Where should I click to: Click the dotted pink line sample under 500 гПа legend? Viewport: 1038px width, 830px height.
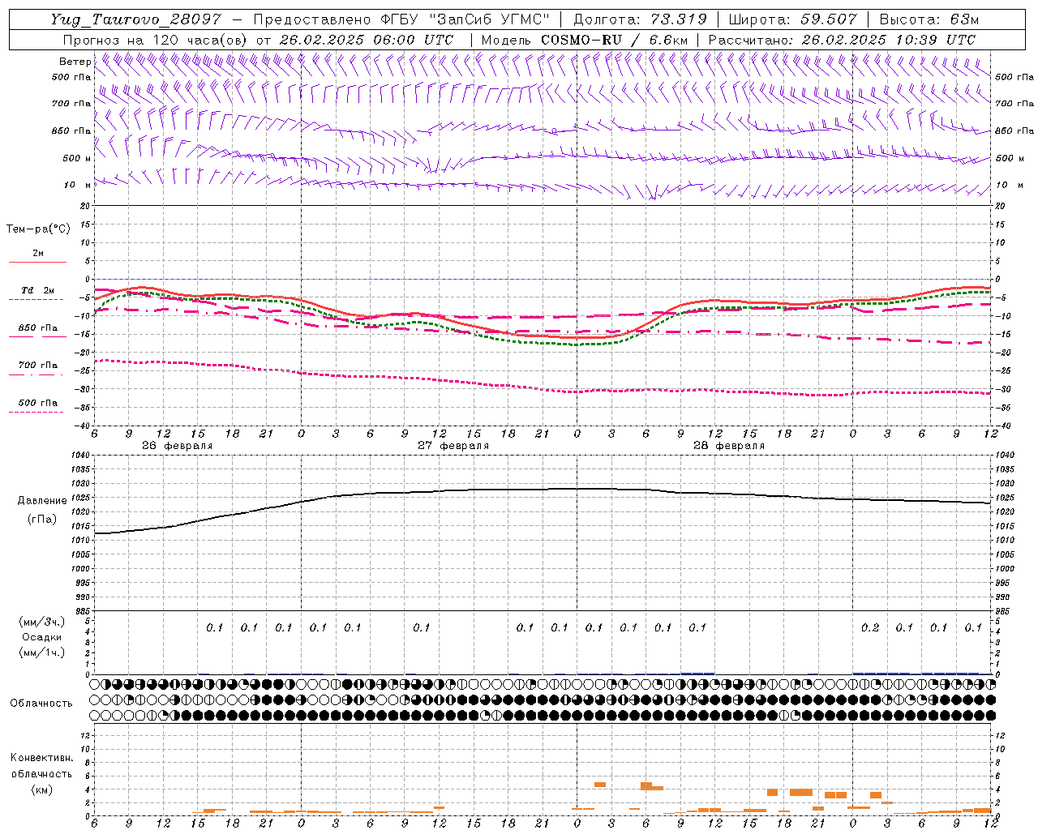pos(36,412)
